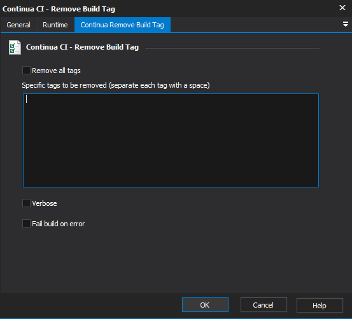352x319 pixels.
Task: Click the checklist document icon
Action: [15, 47]
